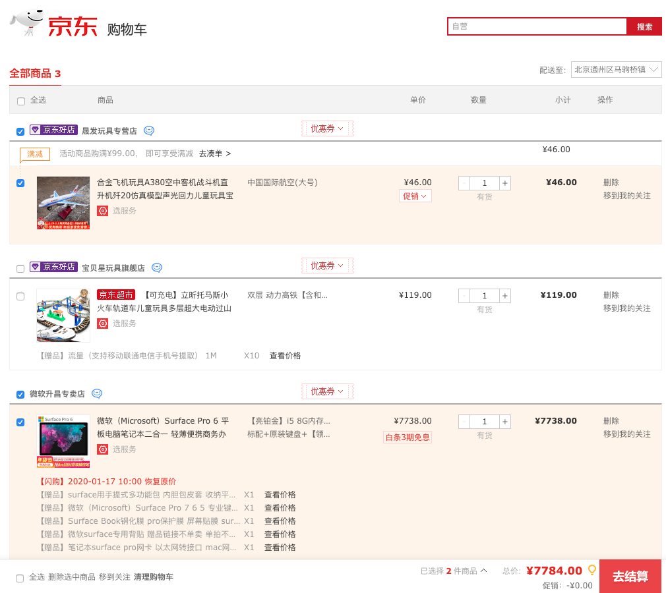The height and width of the screenshot is (593, 666).
Task: Expand the 促销 promotion dropdown
Action: 415,196
